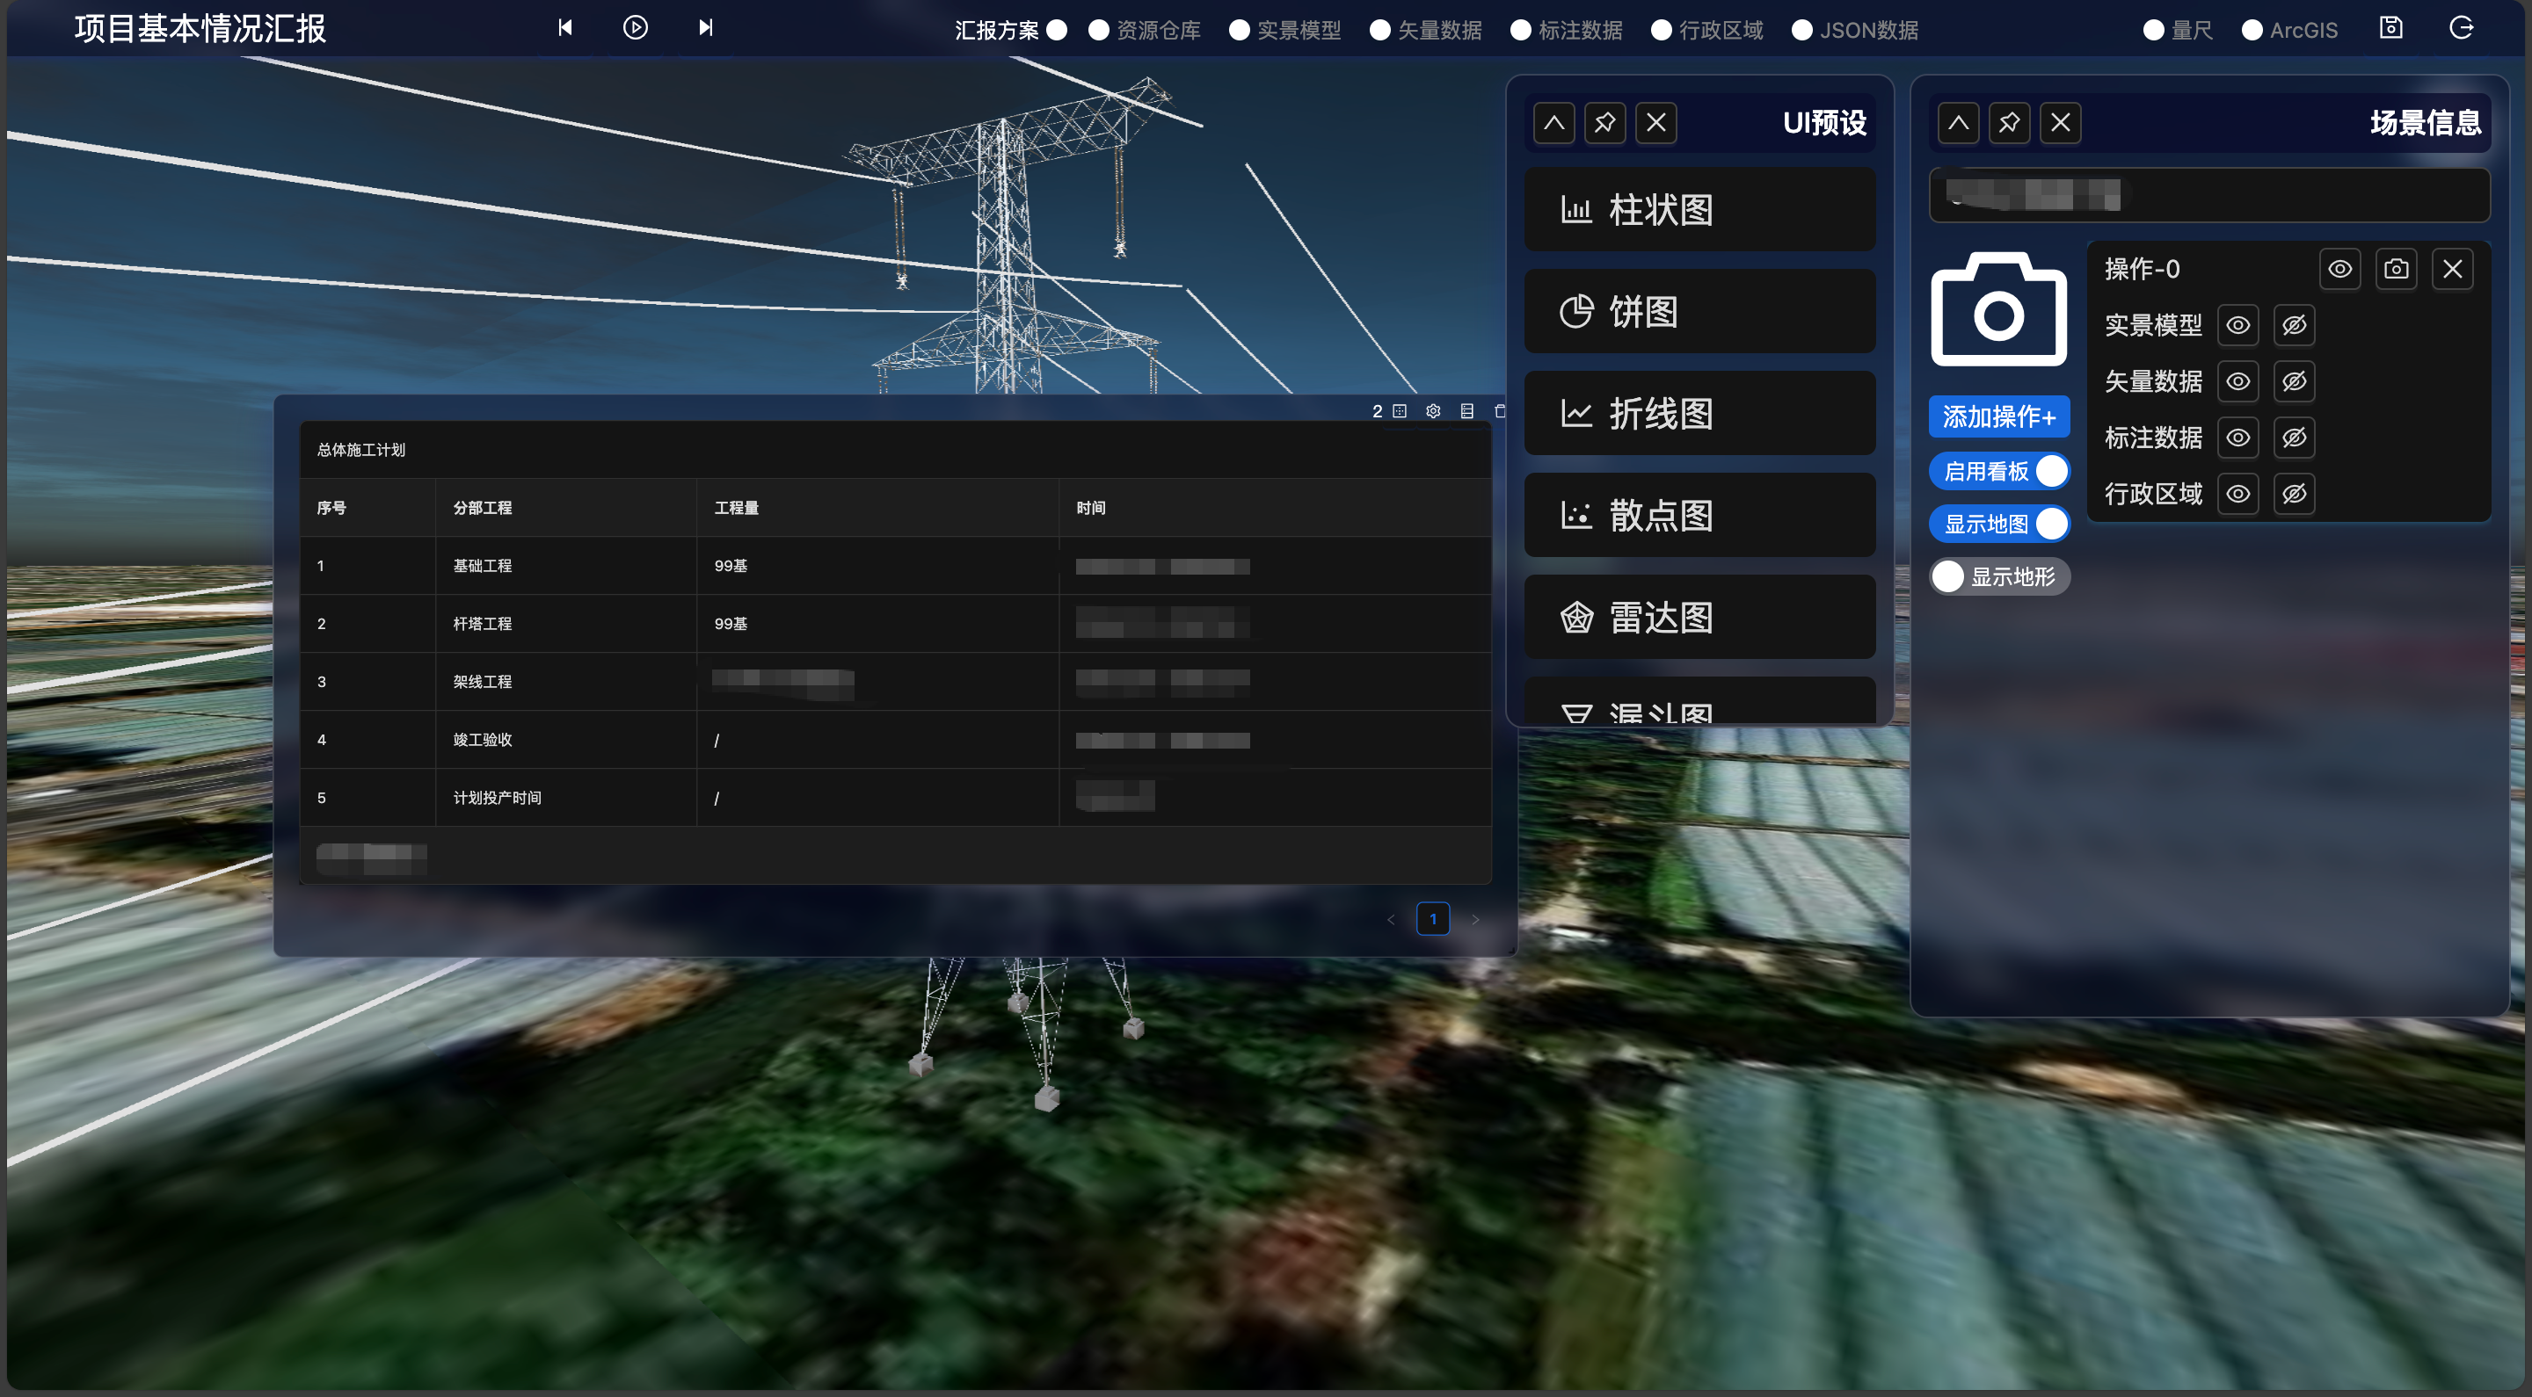
Task: Collapse the UI预设 panel with up chevron
Action: (x=1554, y=123)
